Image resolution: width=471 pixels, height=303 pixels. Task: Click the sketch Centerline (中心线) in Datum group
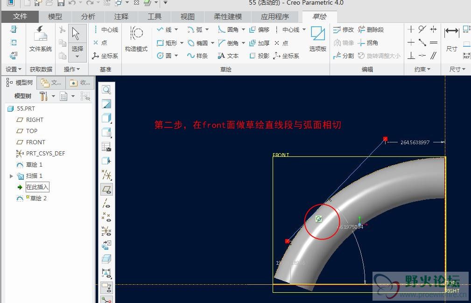pyautogui.click(x=106, y=29)
